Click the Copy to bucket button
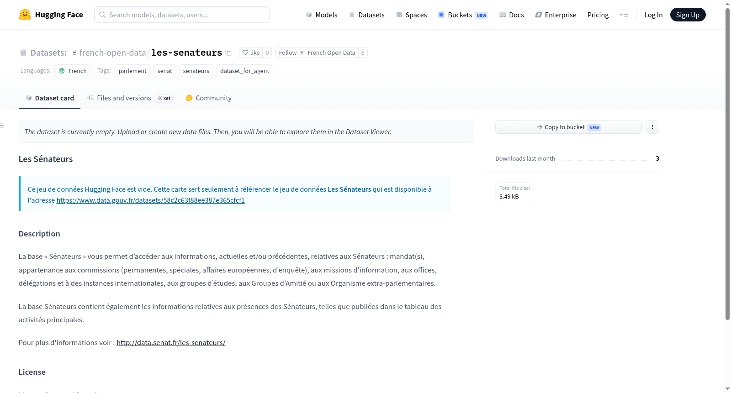This screenshot has height=393, width=731. click(568, 127)
